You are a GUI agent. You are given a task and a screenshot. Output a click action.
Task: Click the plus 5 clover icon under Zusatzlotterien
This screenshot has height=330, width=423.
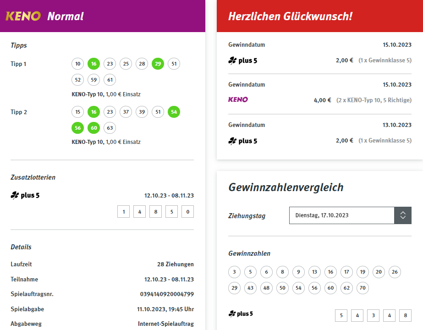(x=15, y=196)
